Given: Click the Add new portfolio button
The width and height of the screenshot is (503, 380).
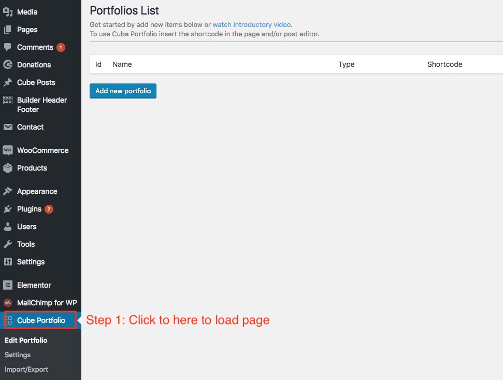Looking at the screenshot, I should 123,91.
